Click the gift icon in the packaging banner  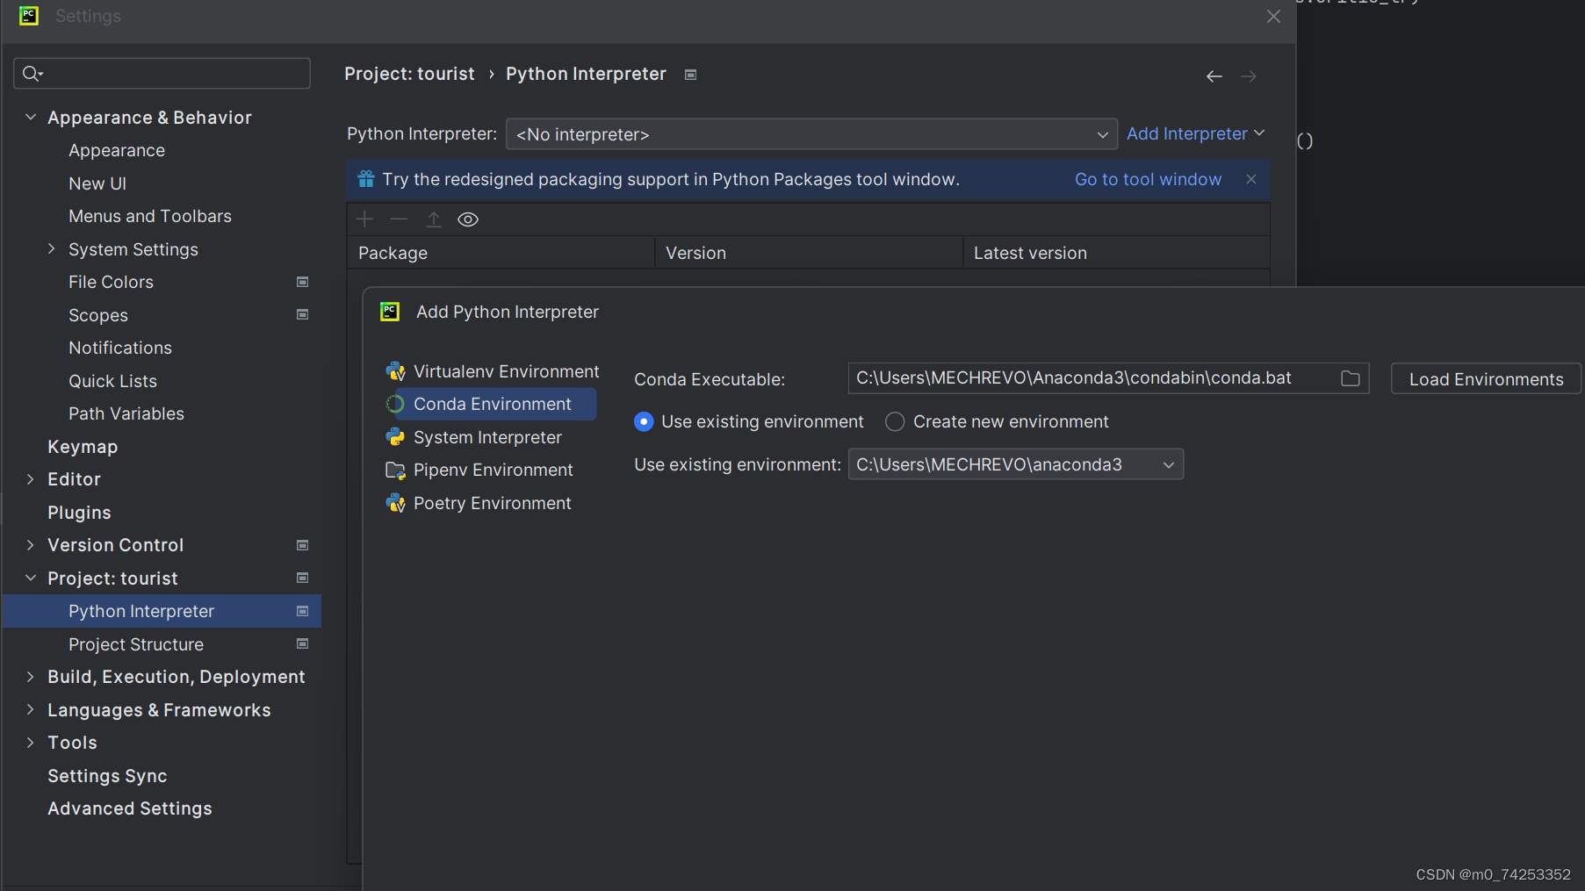(366, 179)
